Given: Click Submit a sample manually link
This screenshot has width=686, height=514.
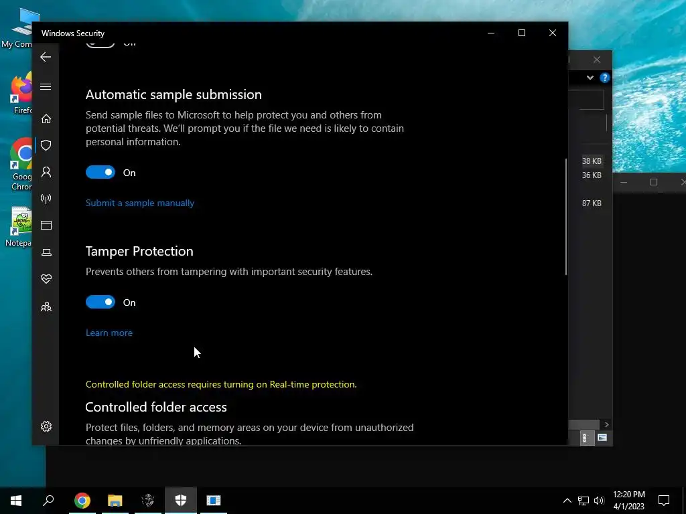Looking at the screenshot, I should [140, 203].
